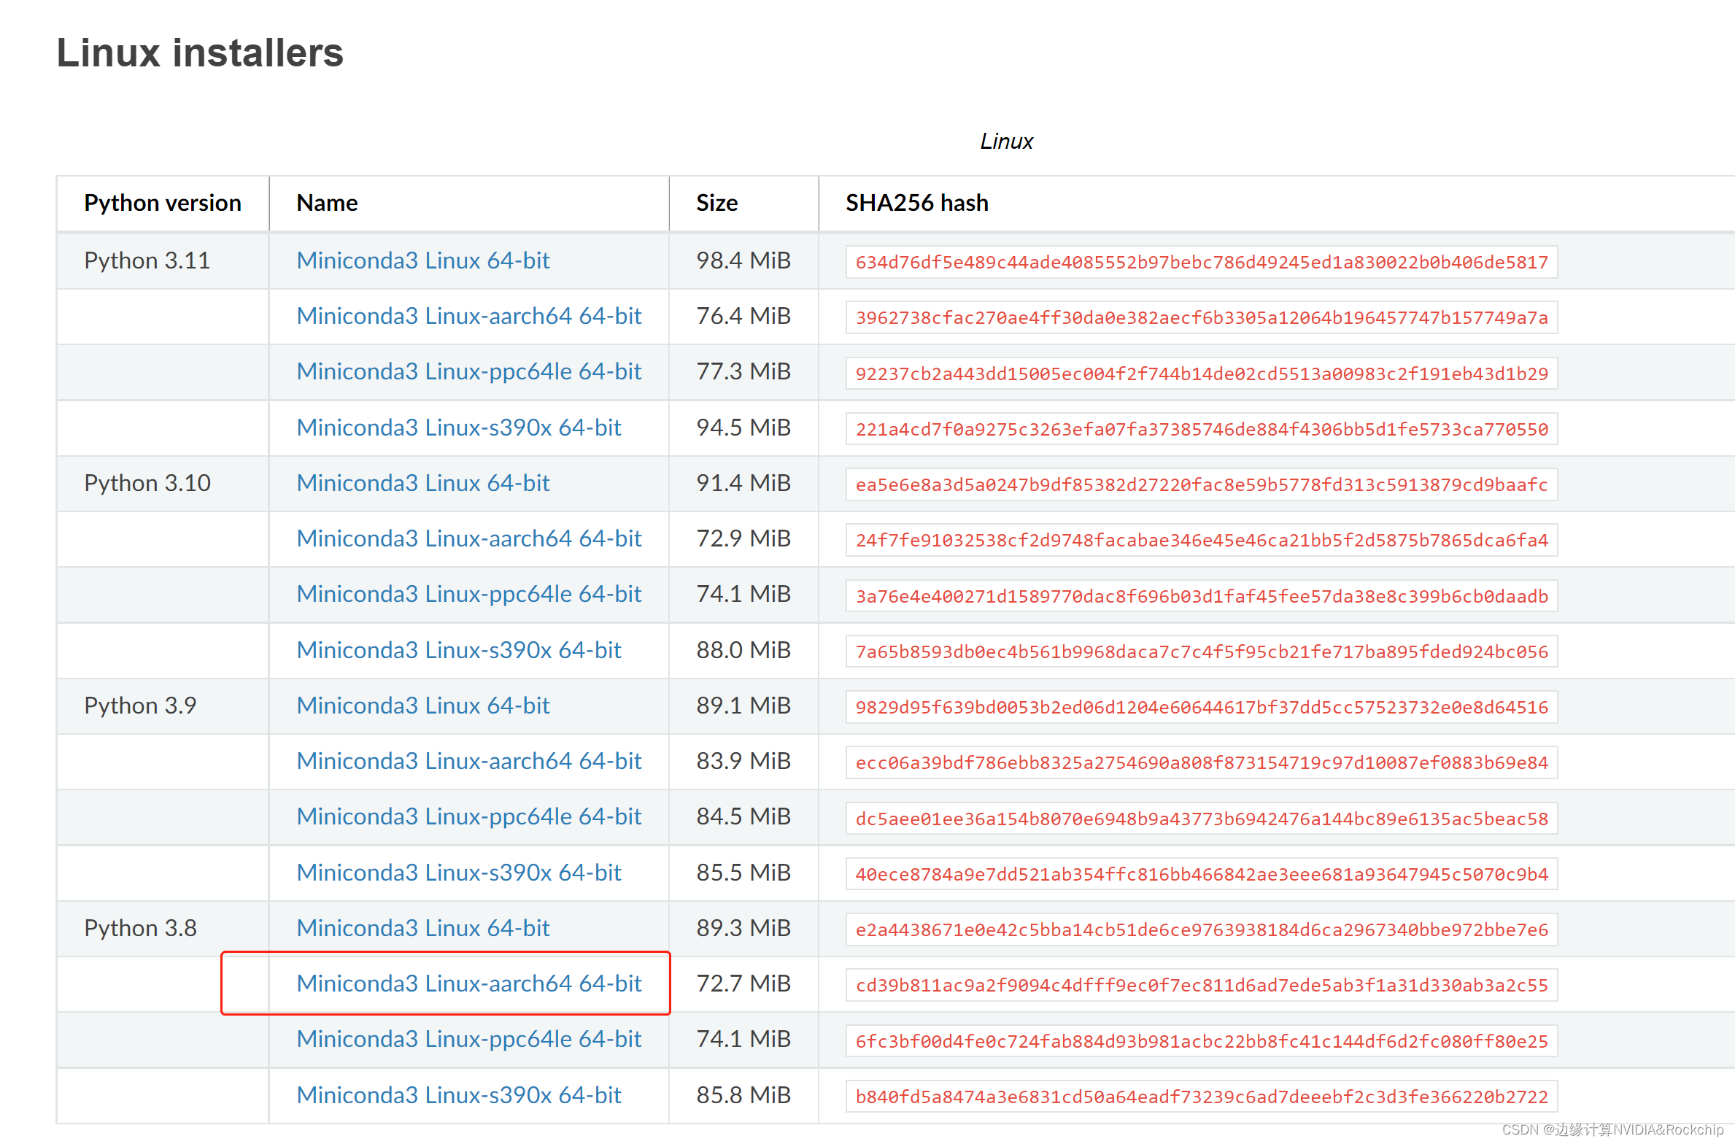
Task: Select the hash starting with 7a65b8593db0ec4b
Action: [1202, 652]
